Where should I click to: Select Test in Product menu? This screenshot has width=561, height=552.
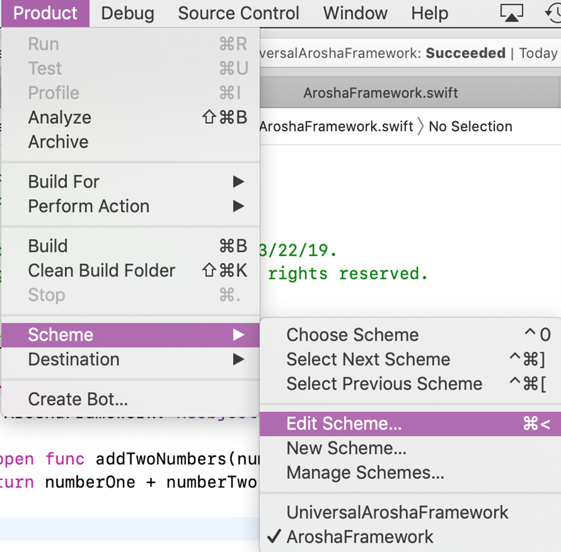point(131,68)
